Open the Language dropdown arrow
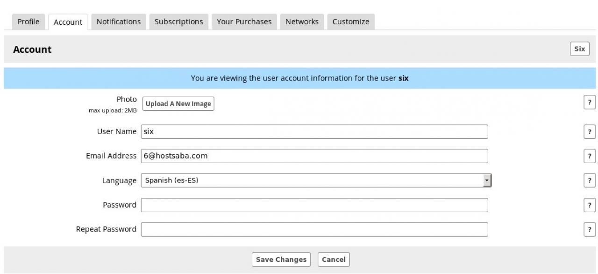 pyautogui.click(x=487, y=180)
